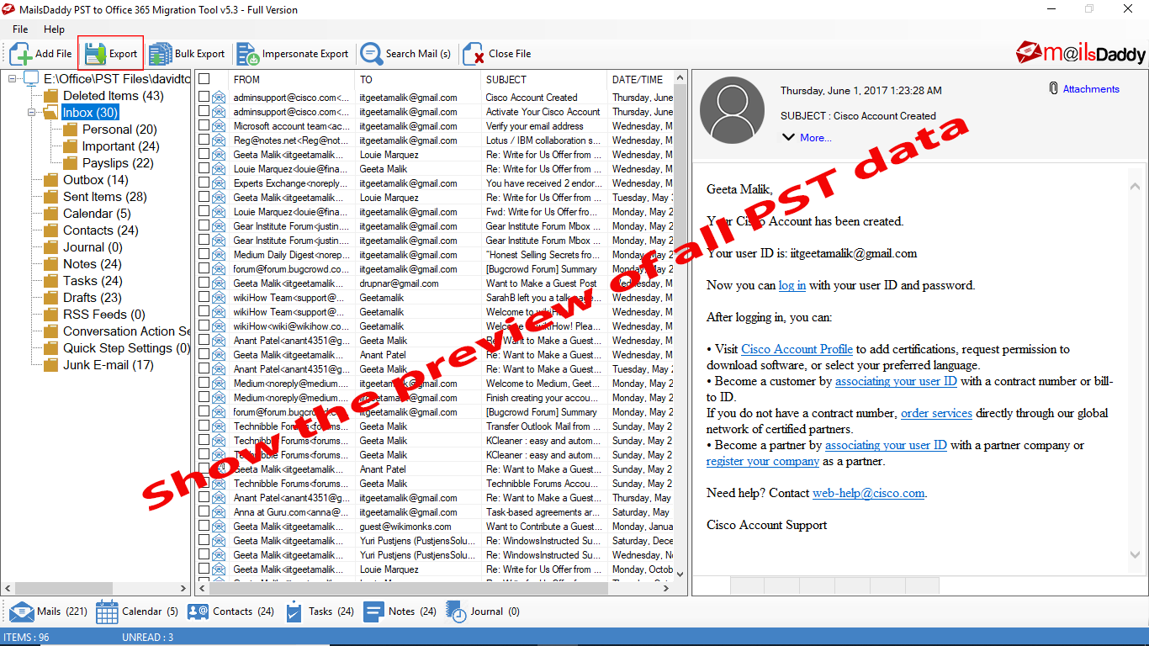Open Bulk Export from the toolbar

187,53
